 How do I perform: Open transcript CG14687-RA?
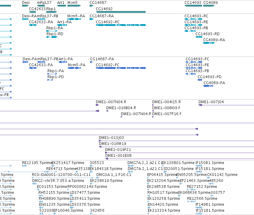pyautogui.click(x=92, y=19)
